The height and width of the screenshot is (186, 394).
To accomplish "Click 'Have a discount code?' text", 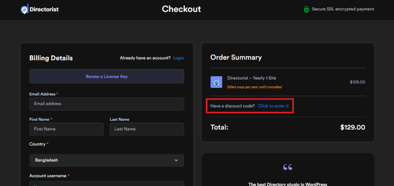I will 232,106.
